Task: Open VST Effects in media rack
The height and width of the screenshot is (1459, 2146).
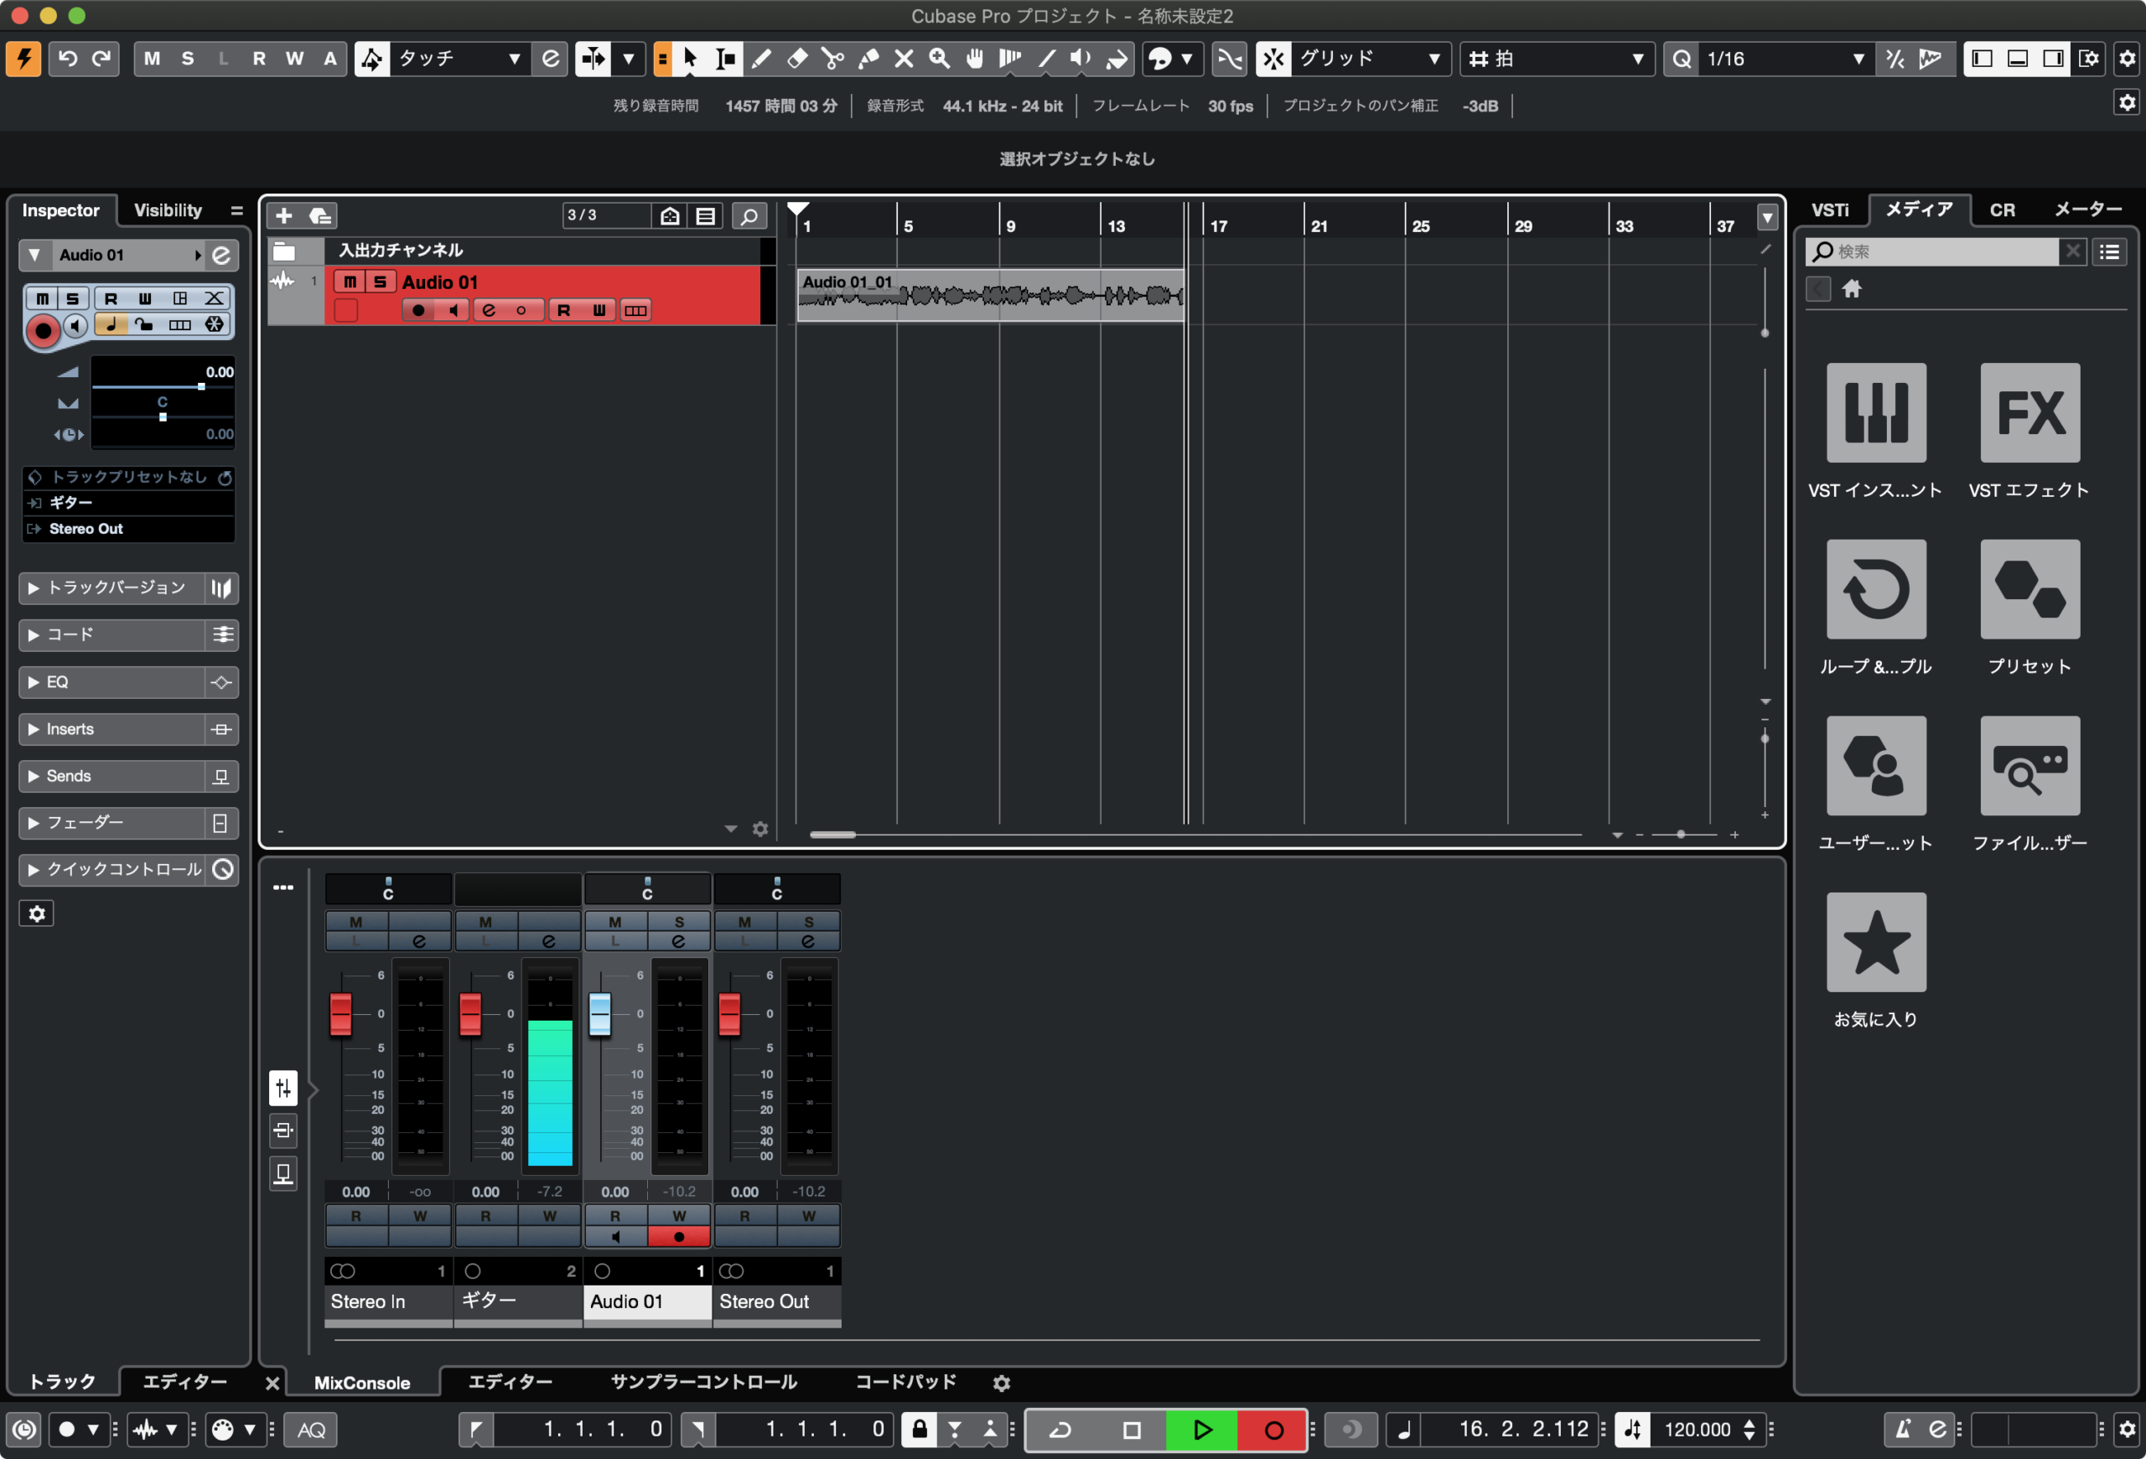Action: 2029,412
